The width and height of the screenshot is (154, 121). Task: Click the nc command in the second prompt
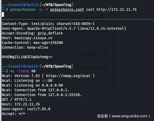[12, 71]
